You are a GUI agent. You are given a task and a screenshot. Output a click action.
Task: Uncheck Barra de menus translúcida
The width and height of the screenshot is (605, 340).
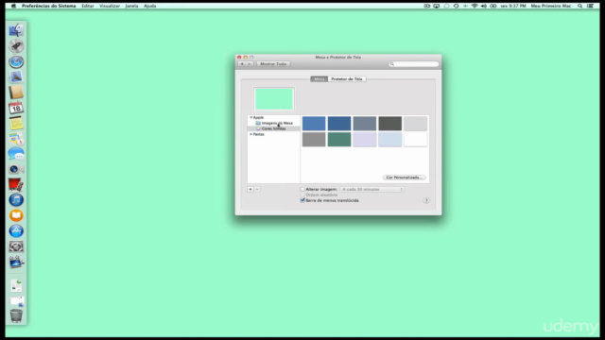(302, 200)
